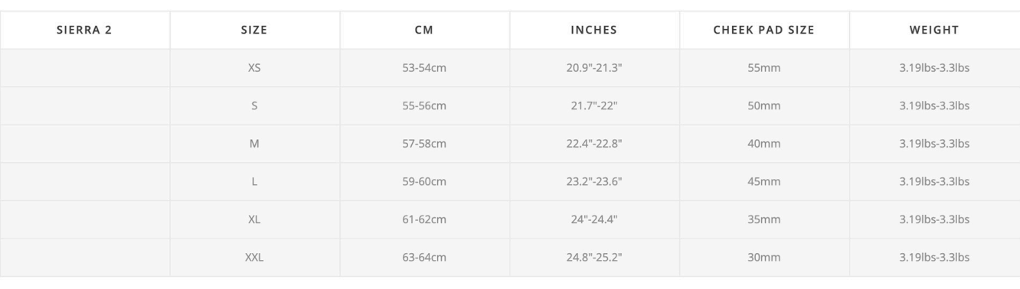The width and height of the screenshot is (1020, 289).
Task: Select the 24"-24.4" inches cell
Action: (594, 219)
